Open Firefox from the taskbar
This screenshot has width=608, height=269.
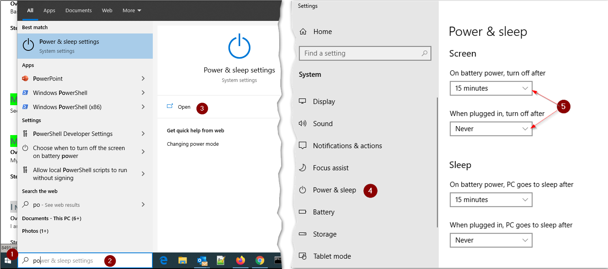[240, 260]
